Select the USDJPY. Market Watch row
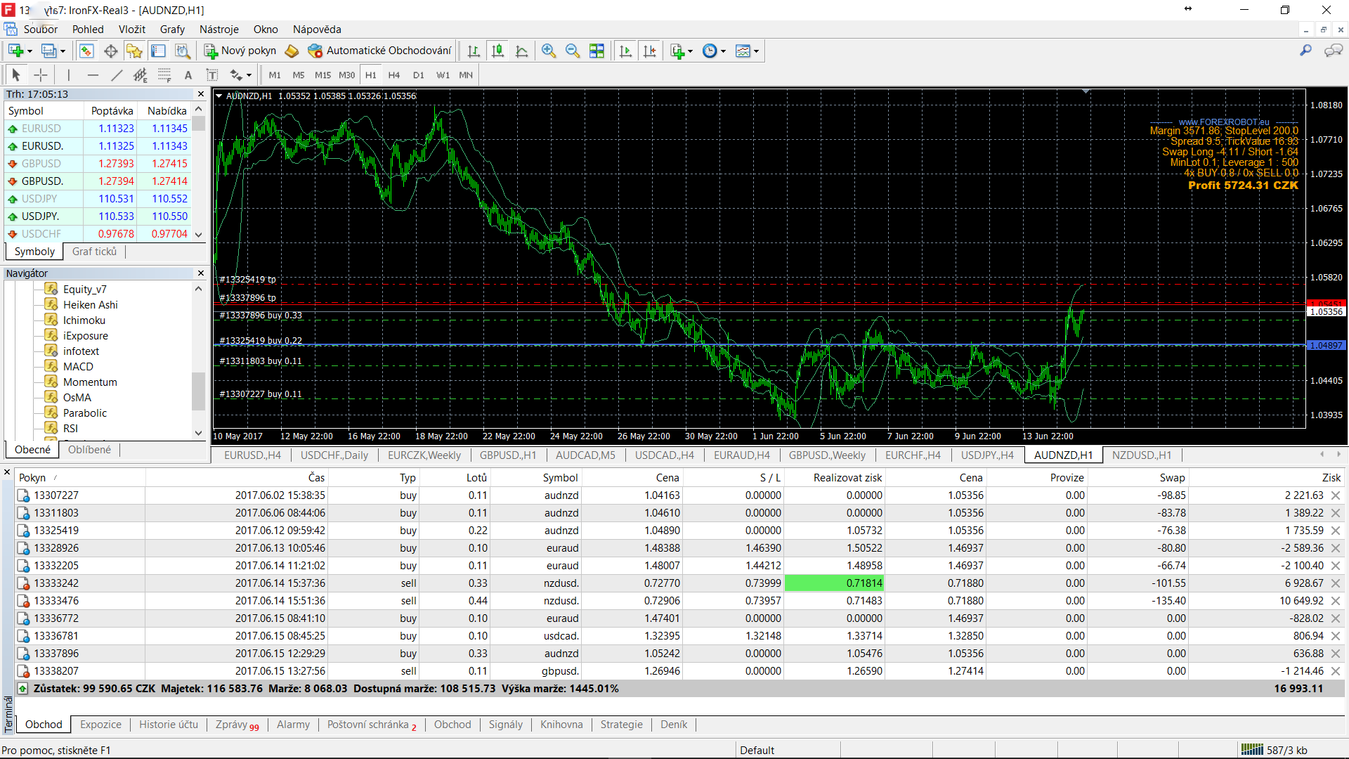 98,216
